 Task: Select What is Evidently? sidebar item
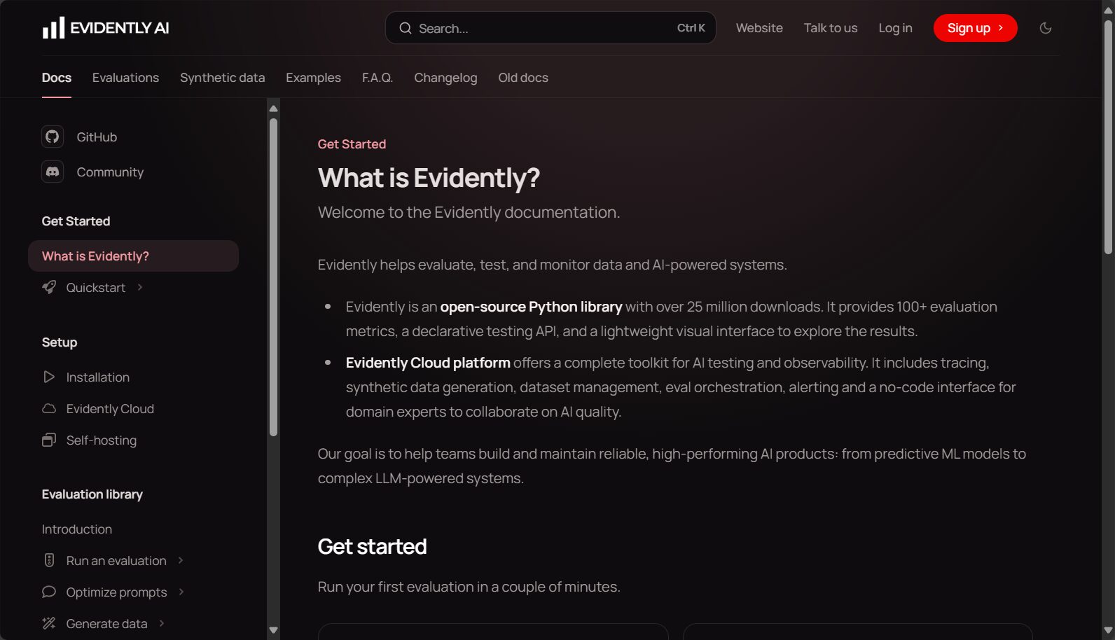coord(133,256)
